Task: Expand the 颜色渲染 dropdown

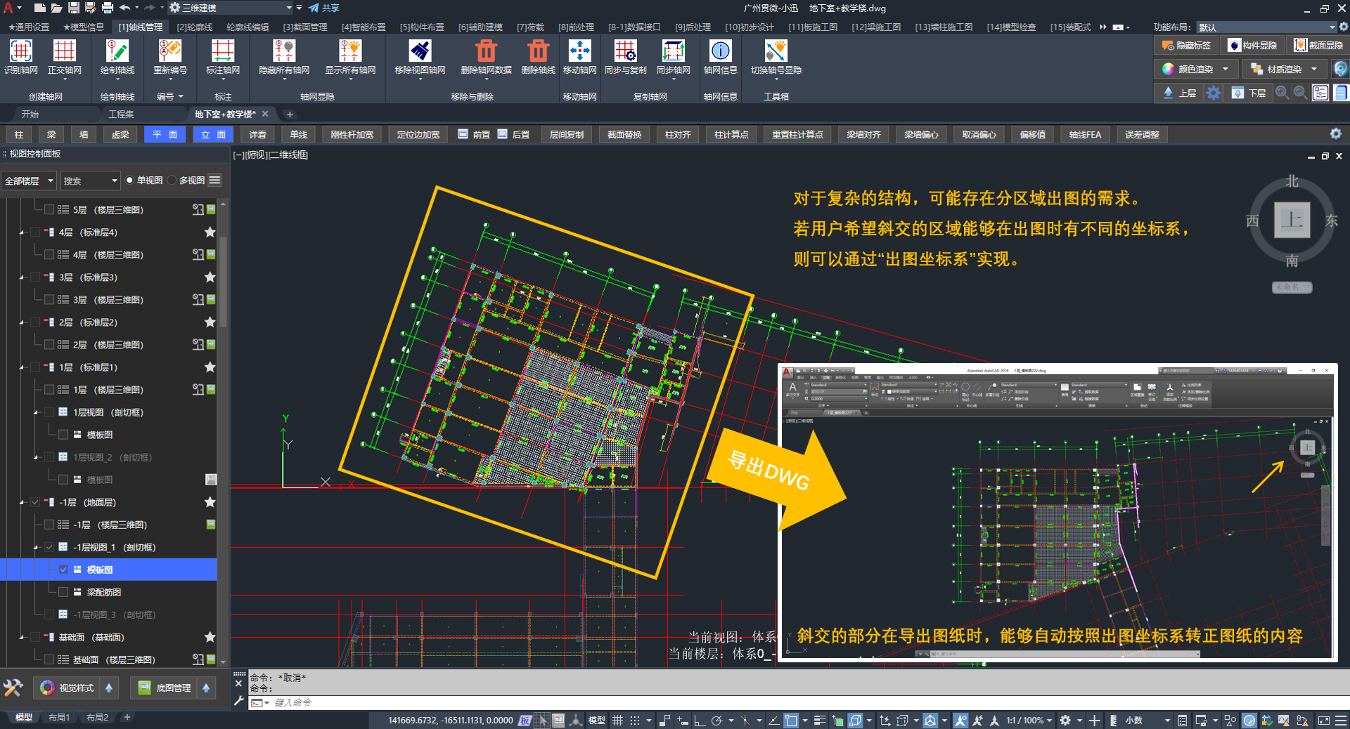Action: pyautogui.click(x=1226, y=69)
